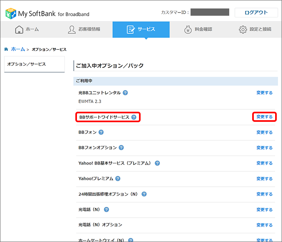Open help icon for BBサポートワイドサービス
This screenshot has width=282, height=242.
(134, 117)
